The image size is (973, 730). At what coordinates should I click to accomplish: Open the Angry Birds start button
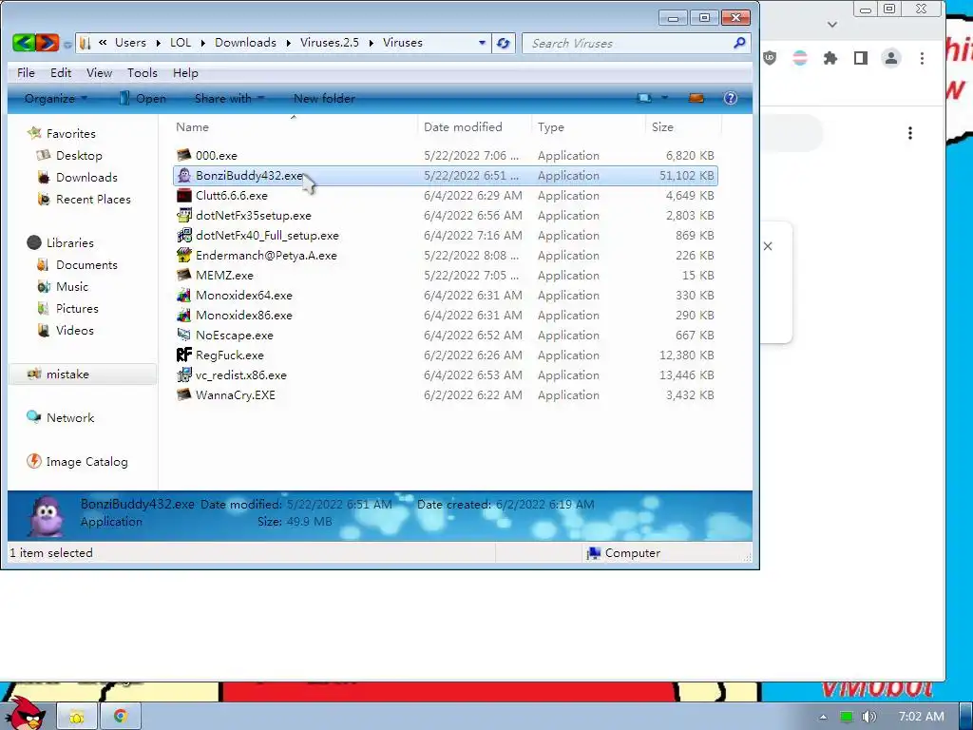tap(28, 714)
